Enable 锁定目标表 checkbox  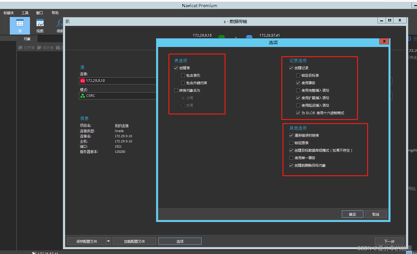pyautogui.click(x=298, y=76)
